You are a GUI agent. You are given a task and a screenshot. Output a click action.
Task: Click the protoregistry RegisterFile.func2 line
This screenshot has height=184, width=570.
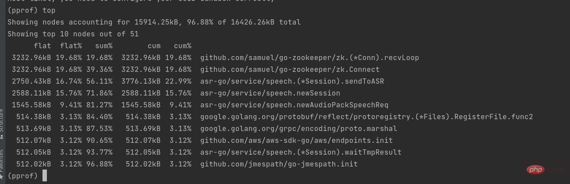tap(366, 117)
